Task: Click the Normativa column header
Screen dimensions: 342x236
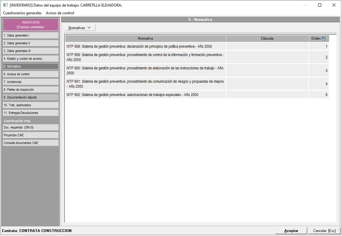Action: click(x=145, y=38)
